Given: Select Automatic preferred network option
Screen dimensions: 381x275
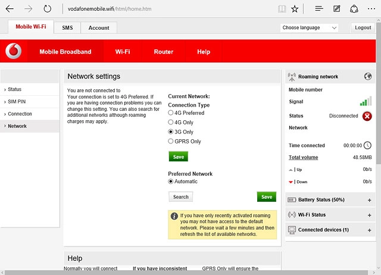Looking at the screenshot, I should tap(171, 182).
